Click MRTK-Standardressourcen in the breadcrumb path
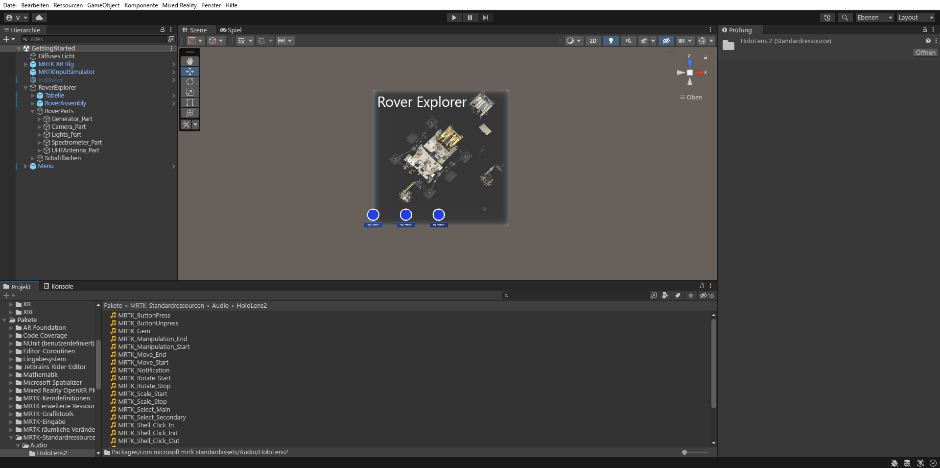This screenshot has width=940, height=468. pyautogui.click(x=167, y=305)
